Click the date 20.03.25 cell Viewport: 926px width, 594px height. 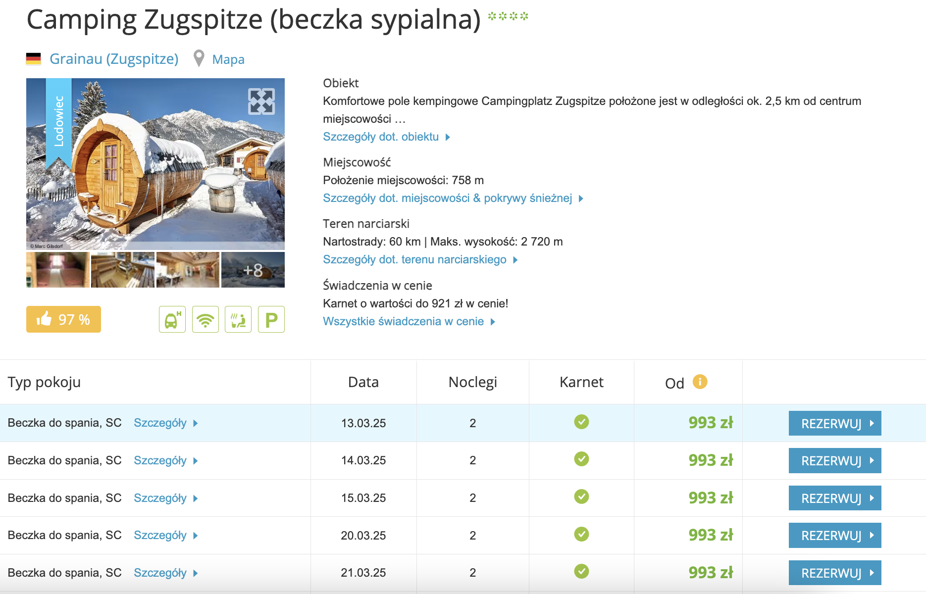coord(363,536)
